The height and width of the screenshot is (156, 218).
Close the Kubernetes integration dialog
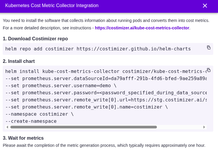coord(205,6)
